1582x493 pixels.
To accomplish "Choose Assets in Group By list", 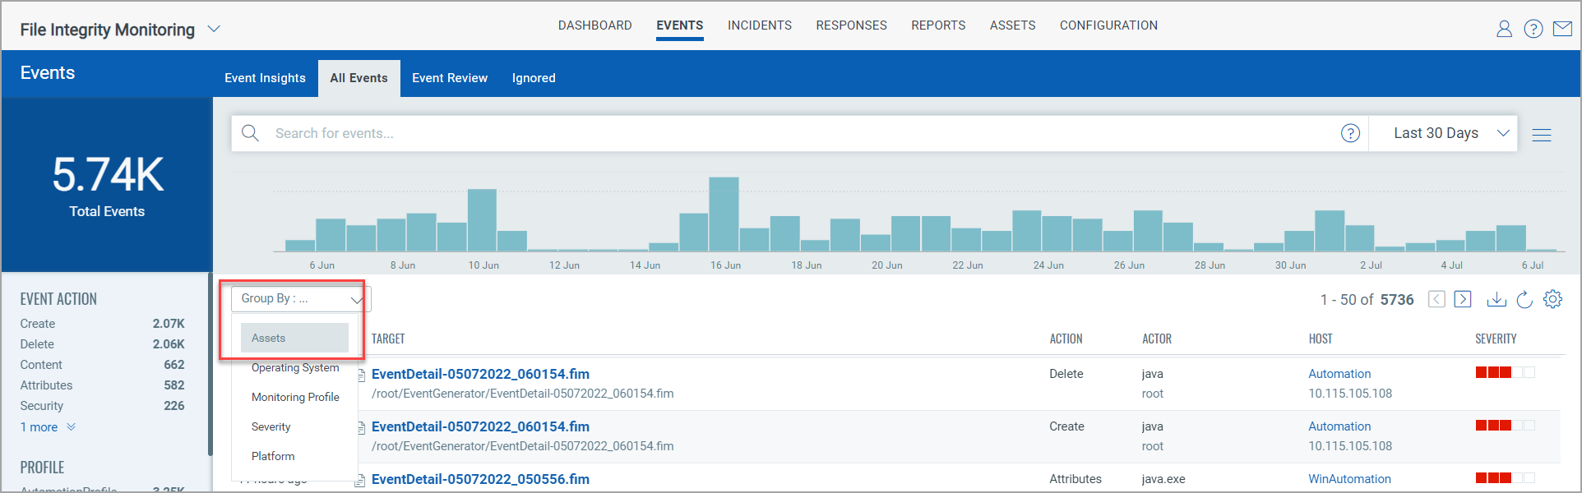I will (x=294, y=338).
